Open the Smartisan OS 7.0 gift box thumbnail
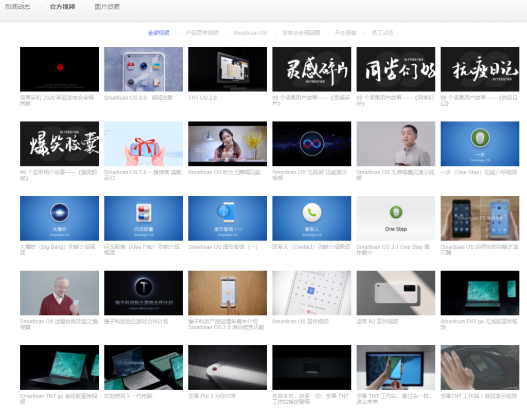The height and width of the screenshot is (410, 527). click(x=144, y=143)
